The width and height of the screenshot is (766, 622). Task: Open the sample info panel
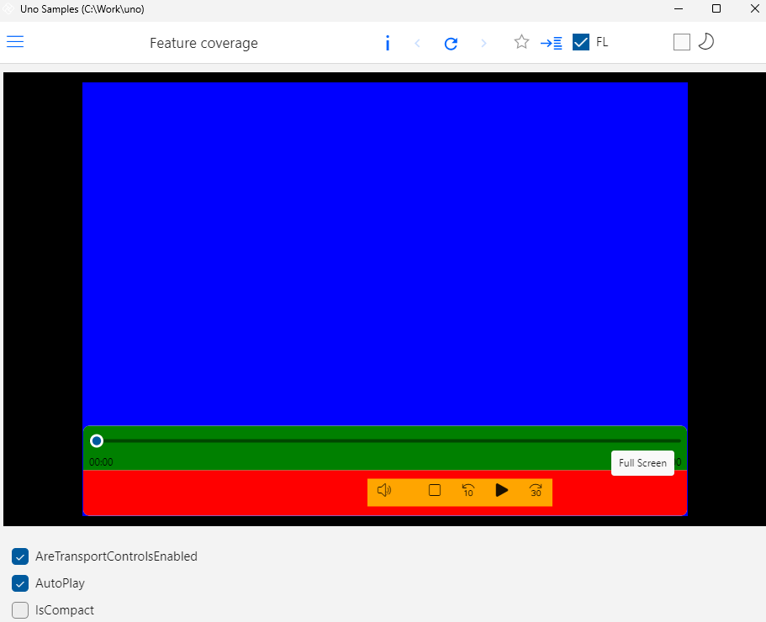pos(388,43)
